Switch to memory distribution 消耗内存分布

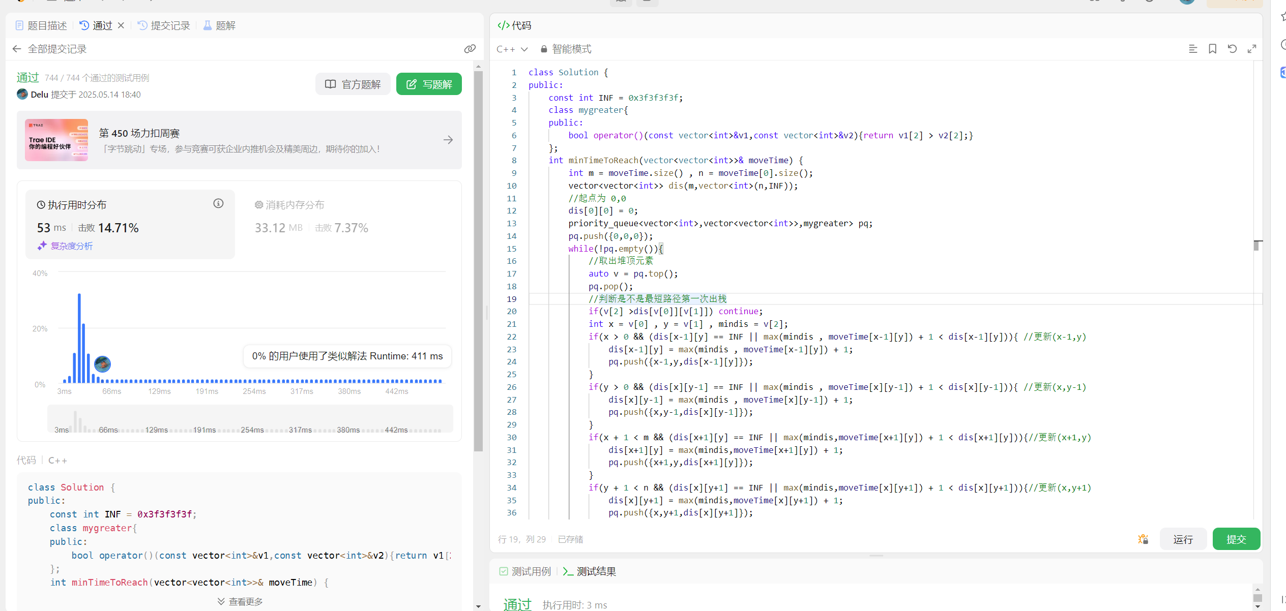[289, 205]
